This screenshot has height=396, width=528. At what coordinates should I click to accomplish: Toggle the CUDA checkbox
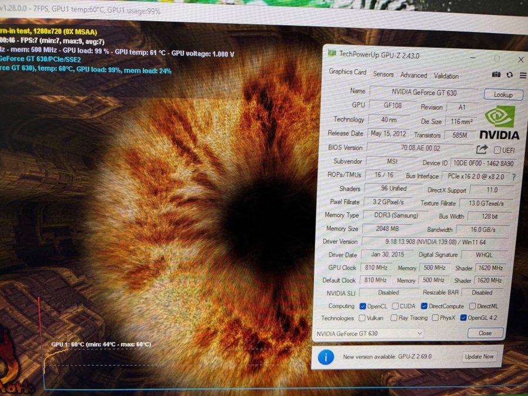point(395,306)
